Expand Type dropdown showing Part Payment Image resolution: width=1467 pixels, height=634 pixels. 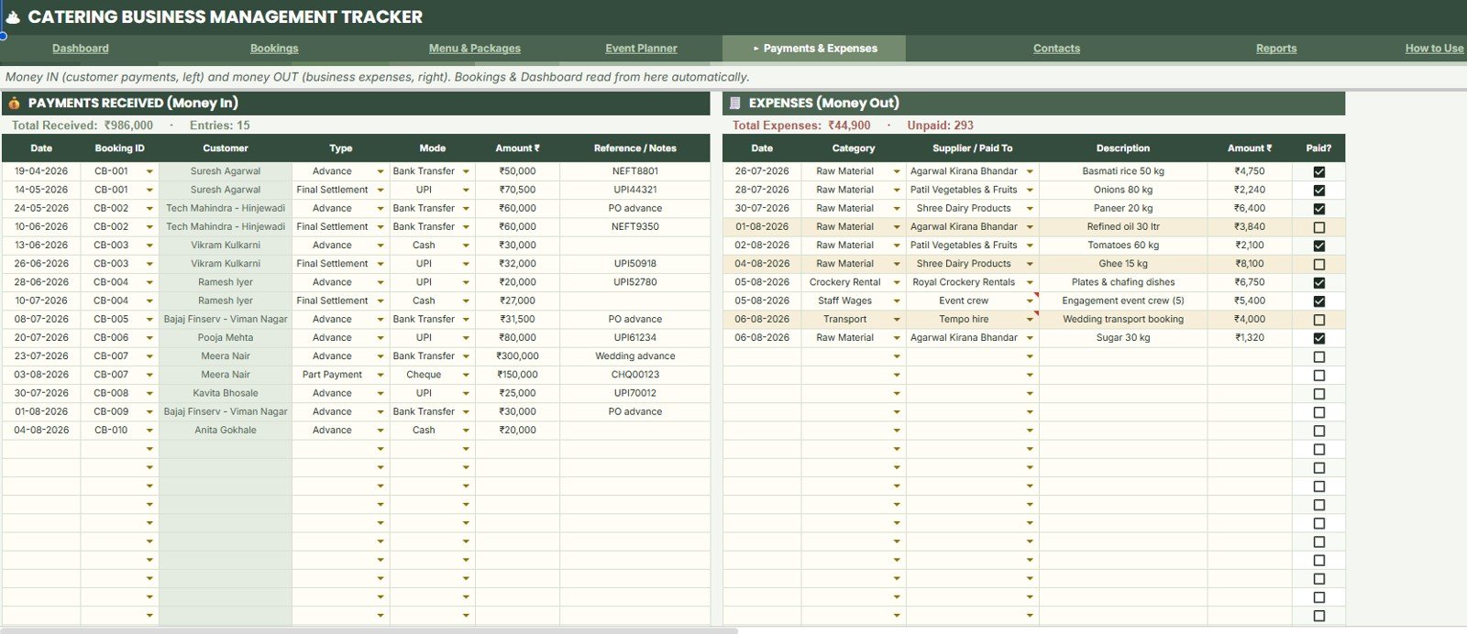click(x=381, y=375)
